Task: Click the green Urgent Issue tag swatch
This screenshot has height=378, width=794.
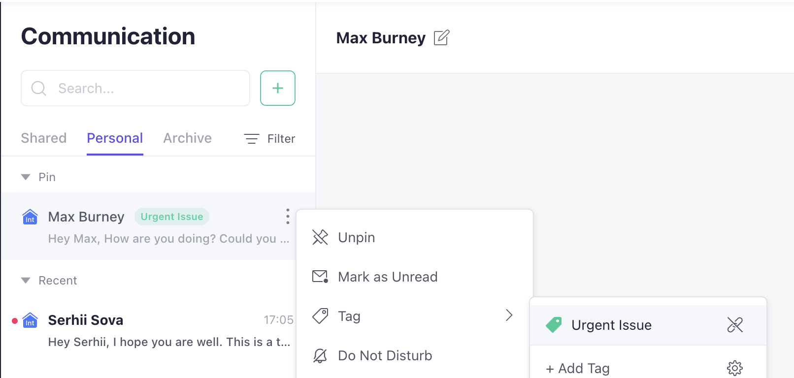Action: point(554,325)
